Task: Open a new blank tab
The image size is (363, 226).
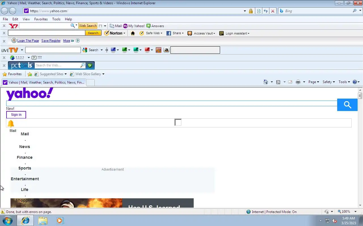Action: tap(90, 82)
